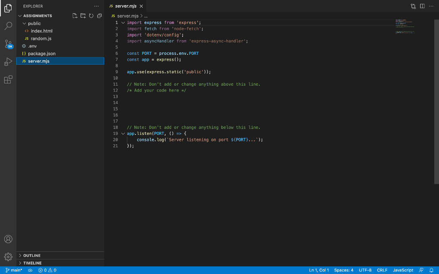The image size is (439, 274).
Task: Click the New File icon in Explorer
Action: [75, 15]
